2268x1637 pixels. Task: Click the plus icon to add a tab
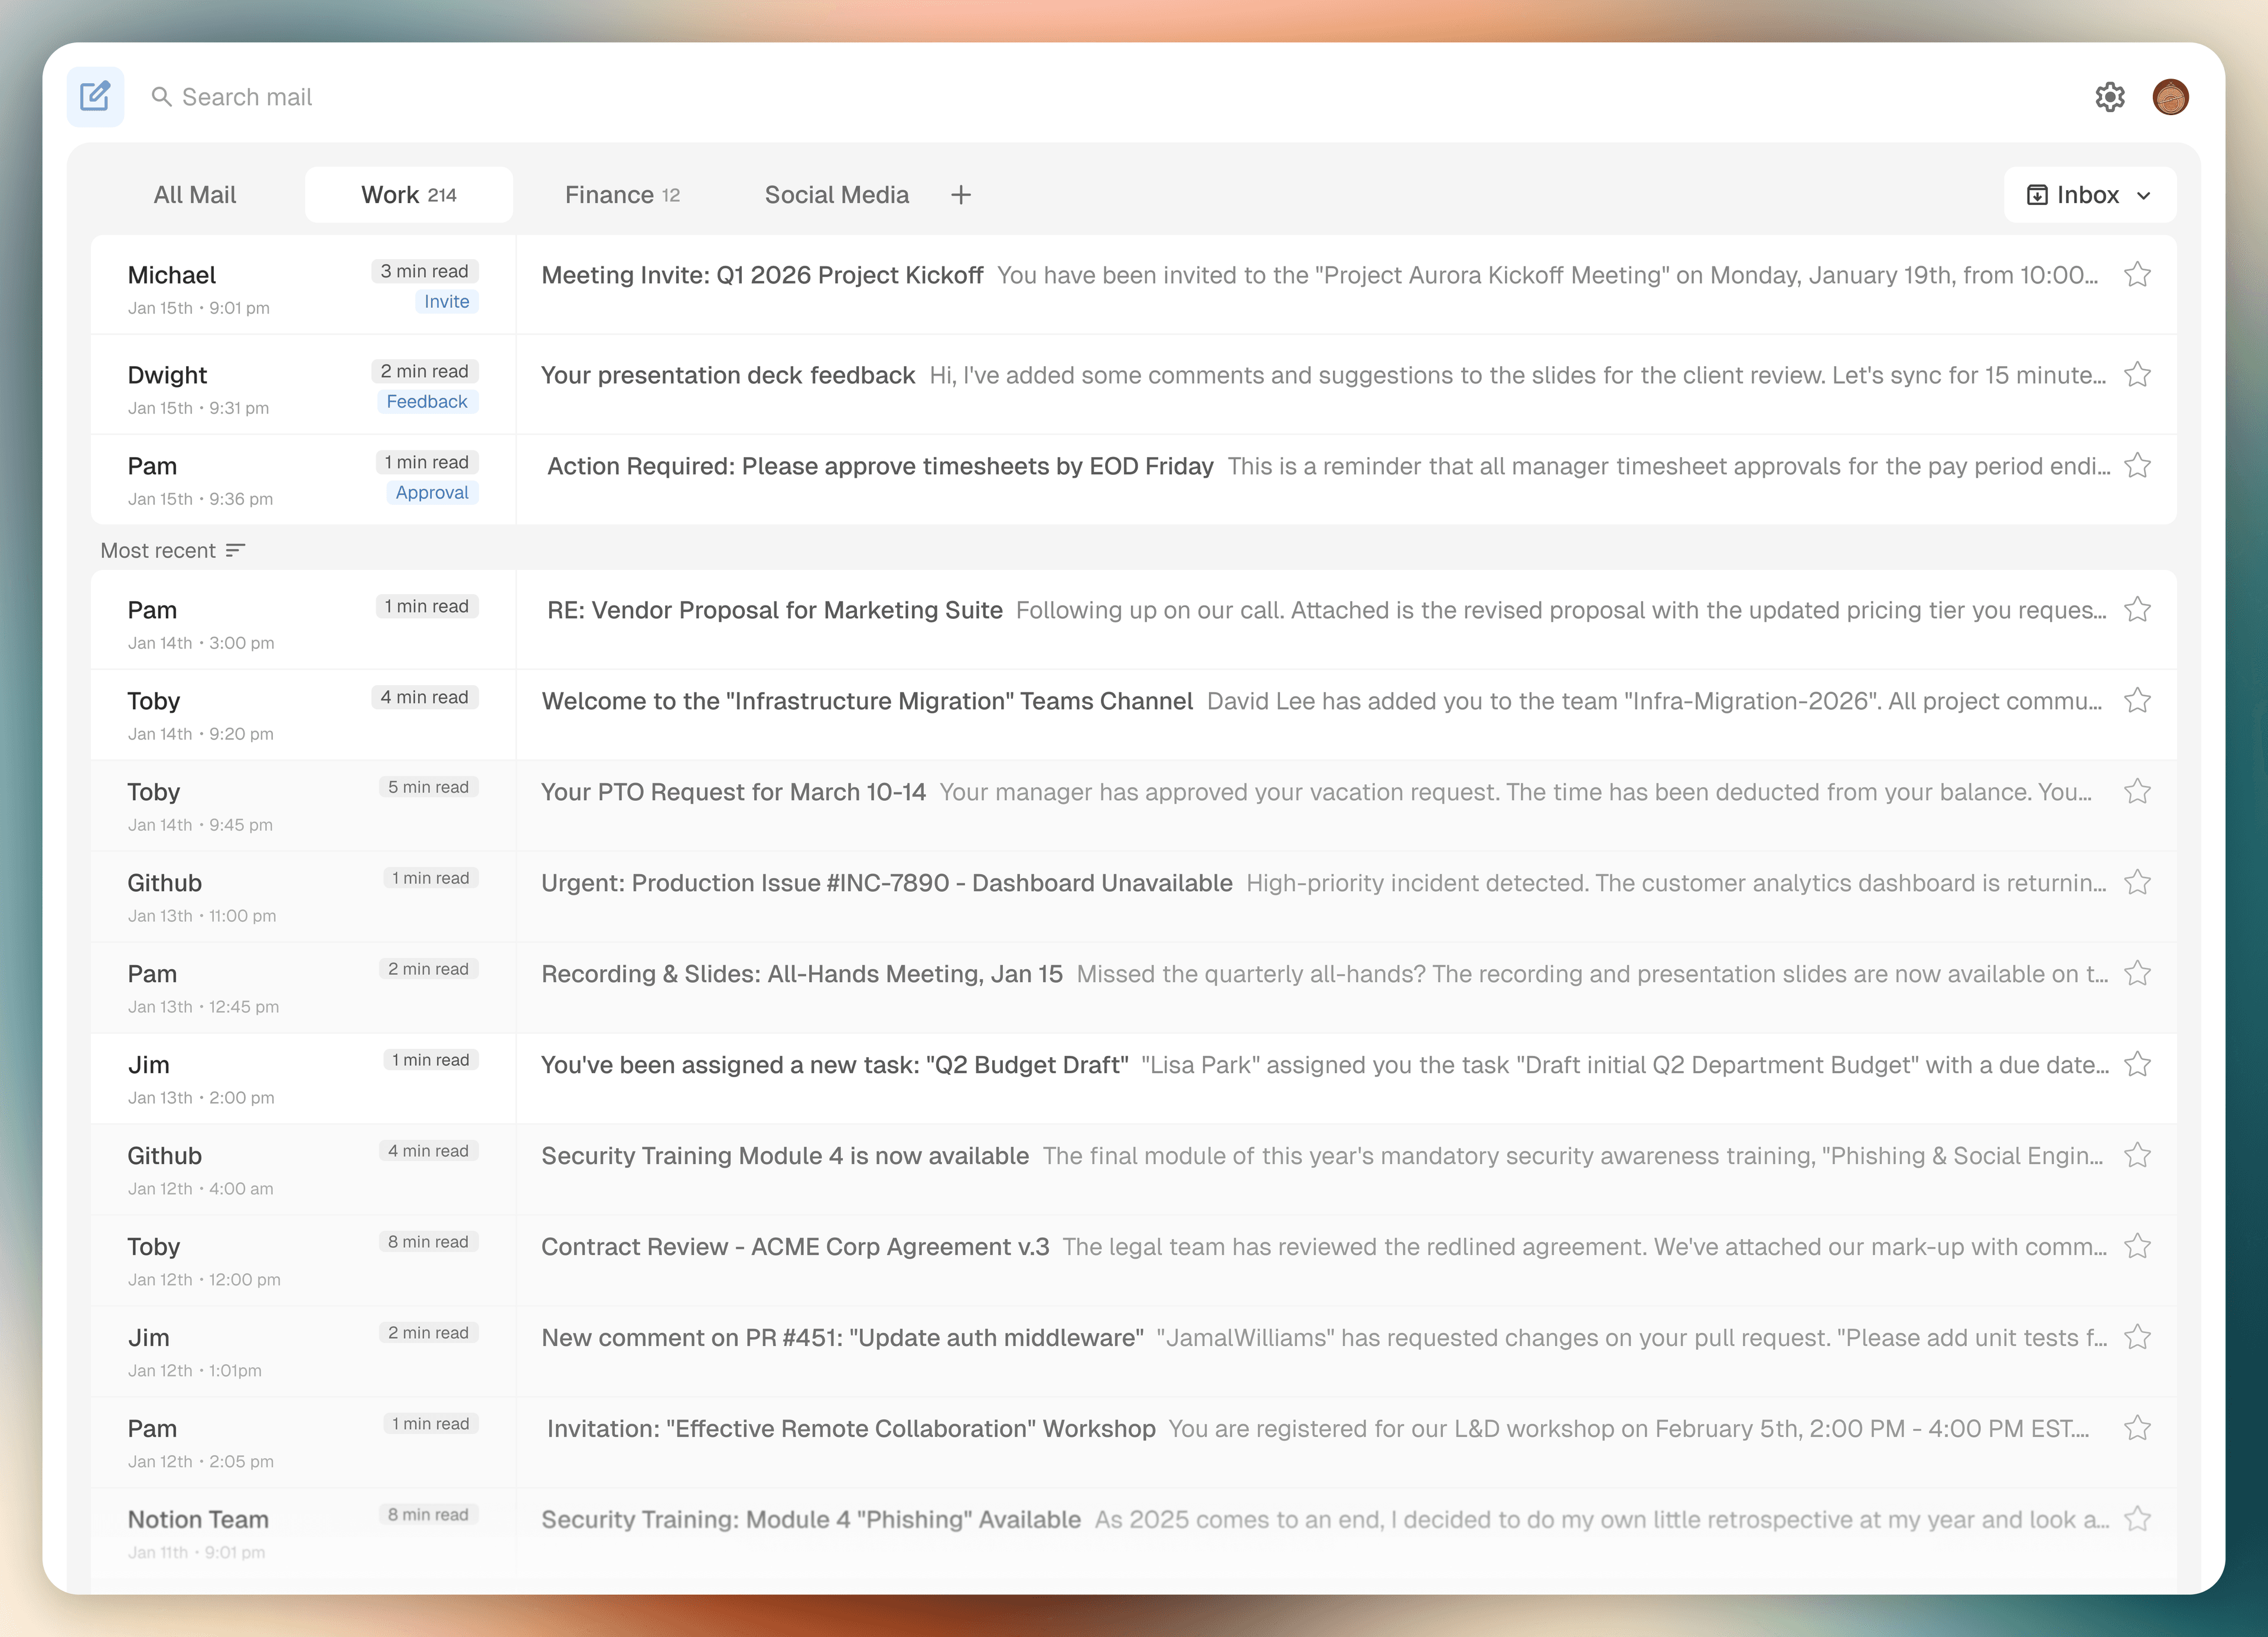960,195
